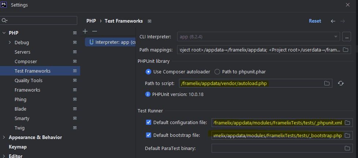Focus the settings search field
The image size is (358, 158).
click(38, 20)
